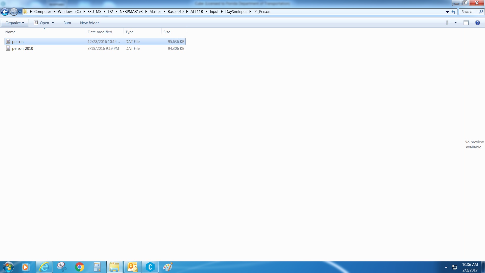
Task: Click in the Search input box
Action: pos(469,12)
